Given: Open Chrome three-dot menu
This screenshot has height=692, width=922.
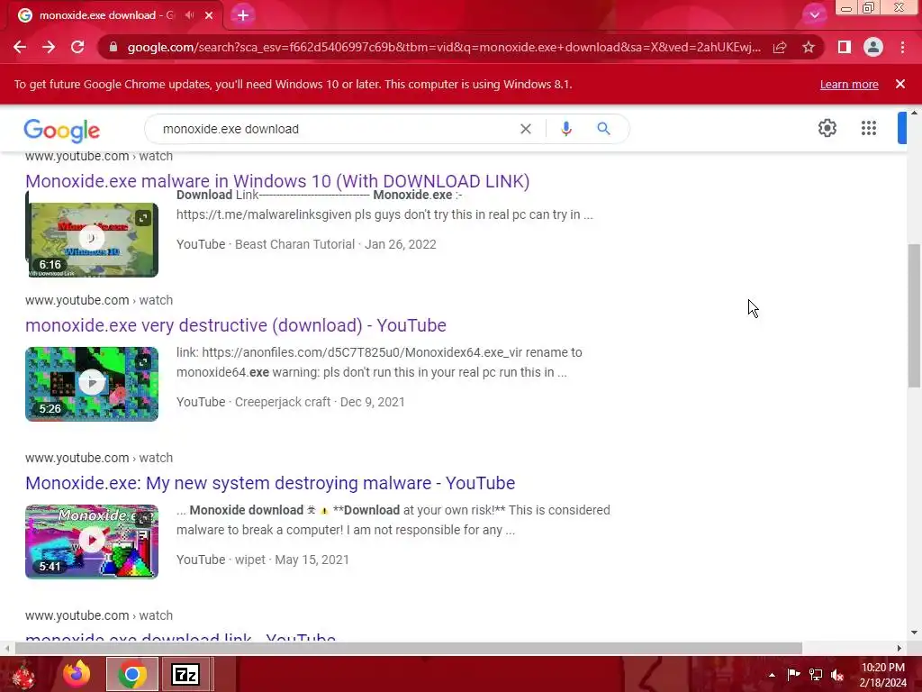Looking at the screenshot, I should (902, 47).
